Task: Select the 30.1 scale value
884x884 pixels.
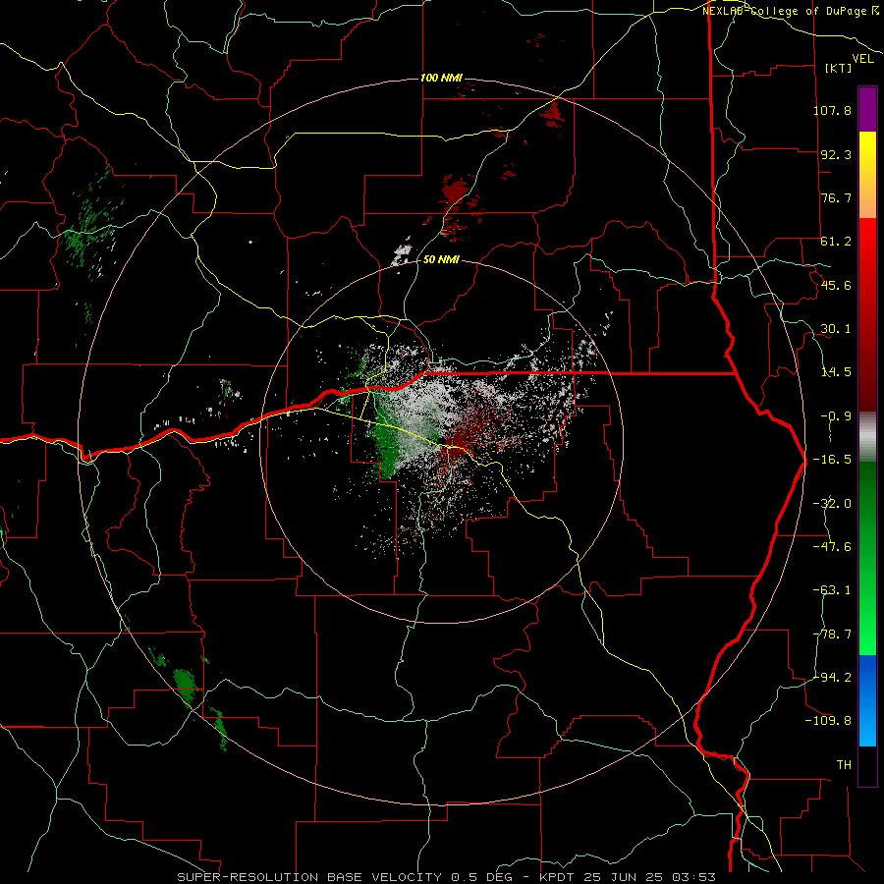Action: click(836, 329)
